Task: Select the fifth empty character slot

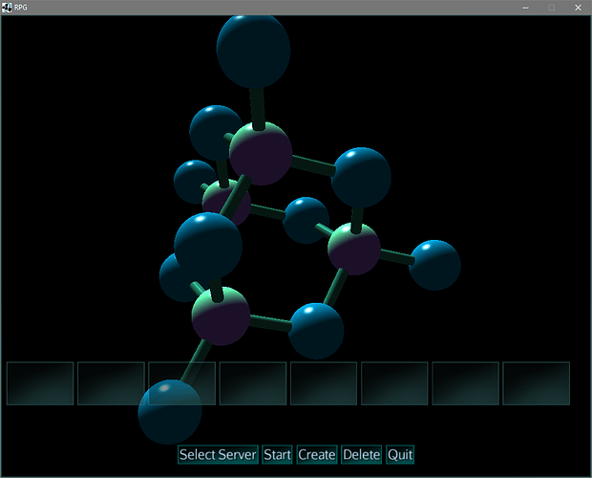Action: [x=324, y=383]
